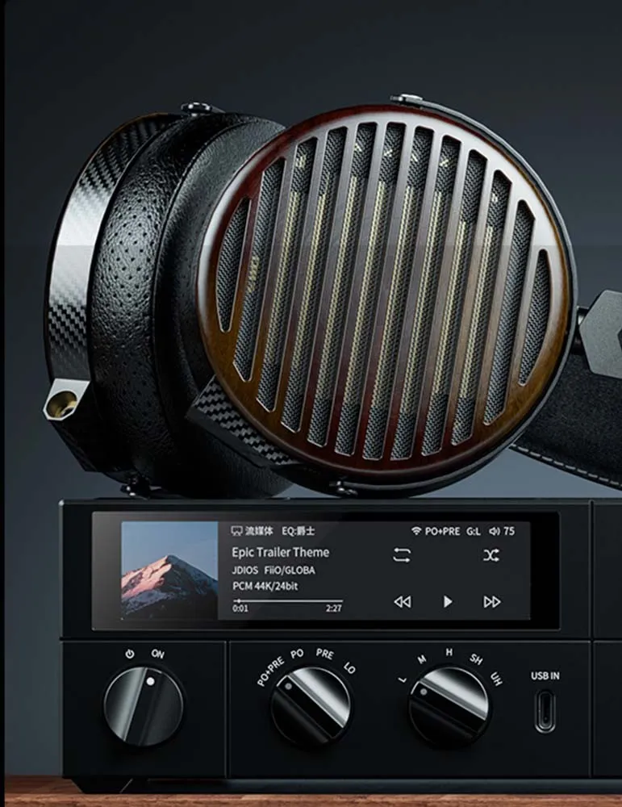The height and width of the screenshot is (807, 622).
Task: Select the UH gain position label
Action: tap(495, 679)
